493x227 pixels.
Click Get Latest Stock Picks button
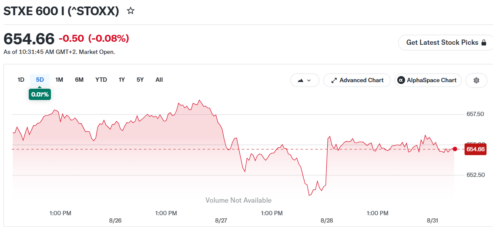point(446,43)
